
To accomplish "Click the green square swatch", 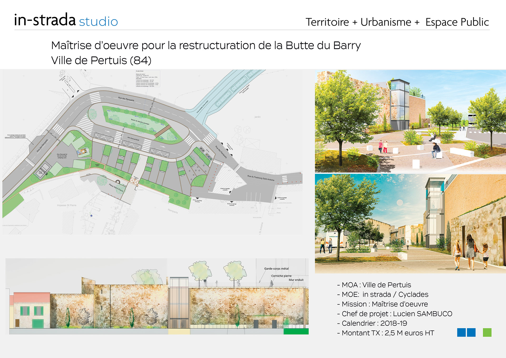I will point(487,332).
